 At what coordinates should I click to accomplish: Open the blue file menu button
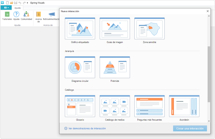pyautogui.click(x=6, y=8)
